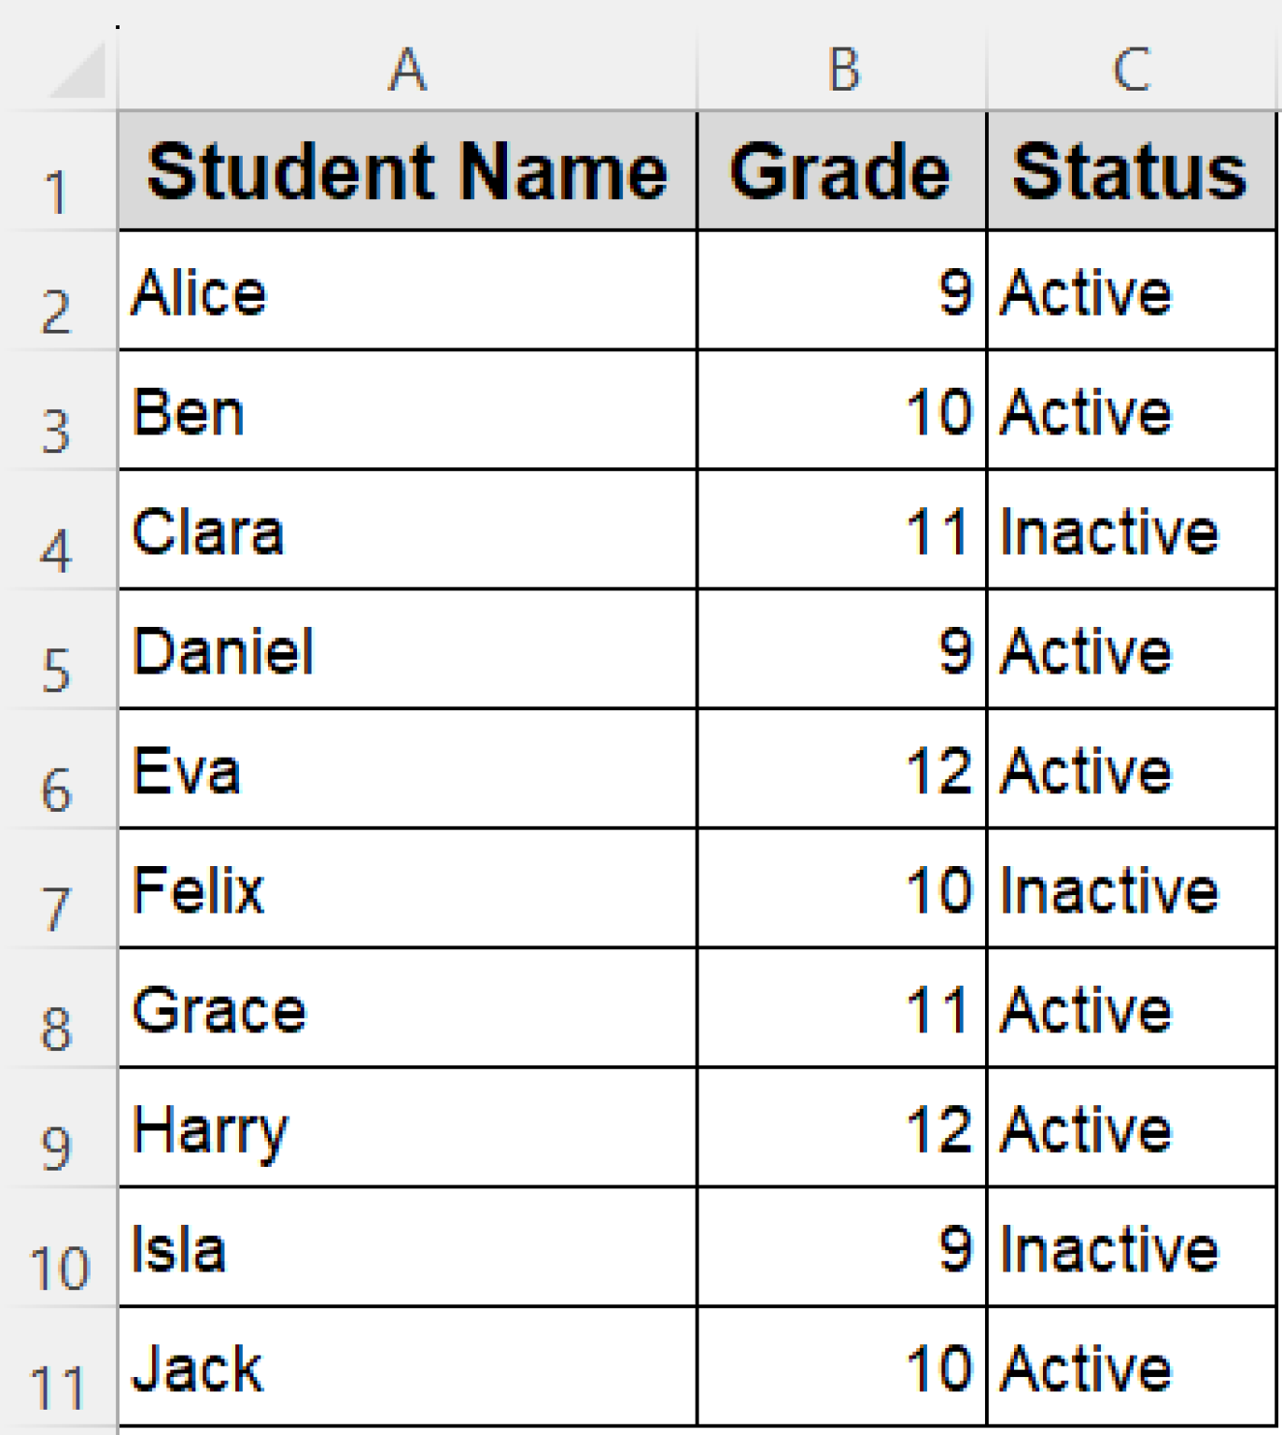Select the cell containing Jack
1282x1435 pixels.
click(407, 1368)
